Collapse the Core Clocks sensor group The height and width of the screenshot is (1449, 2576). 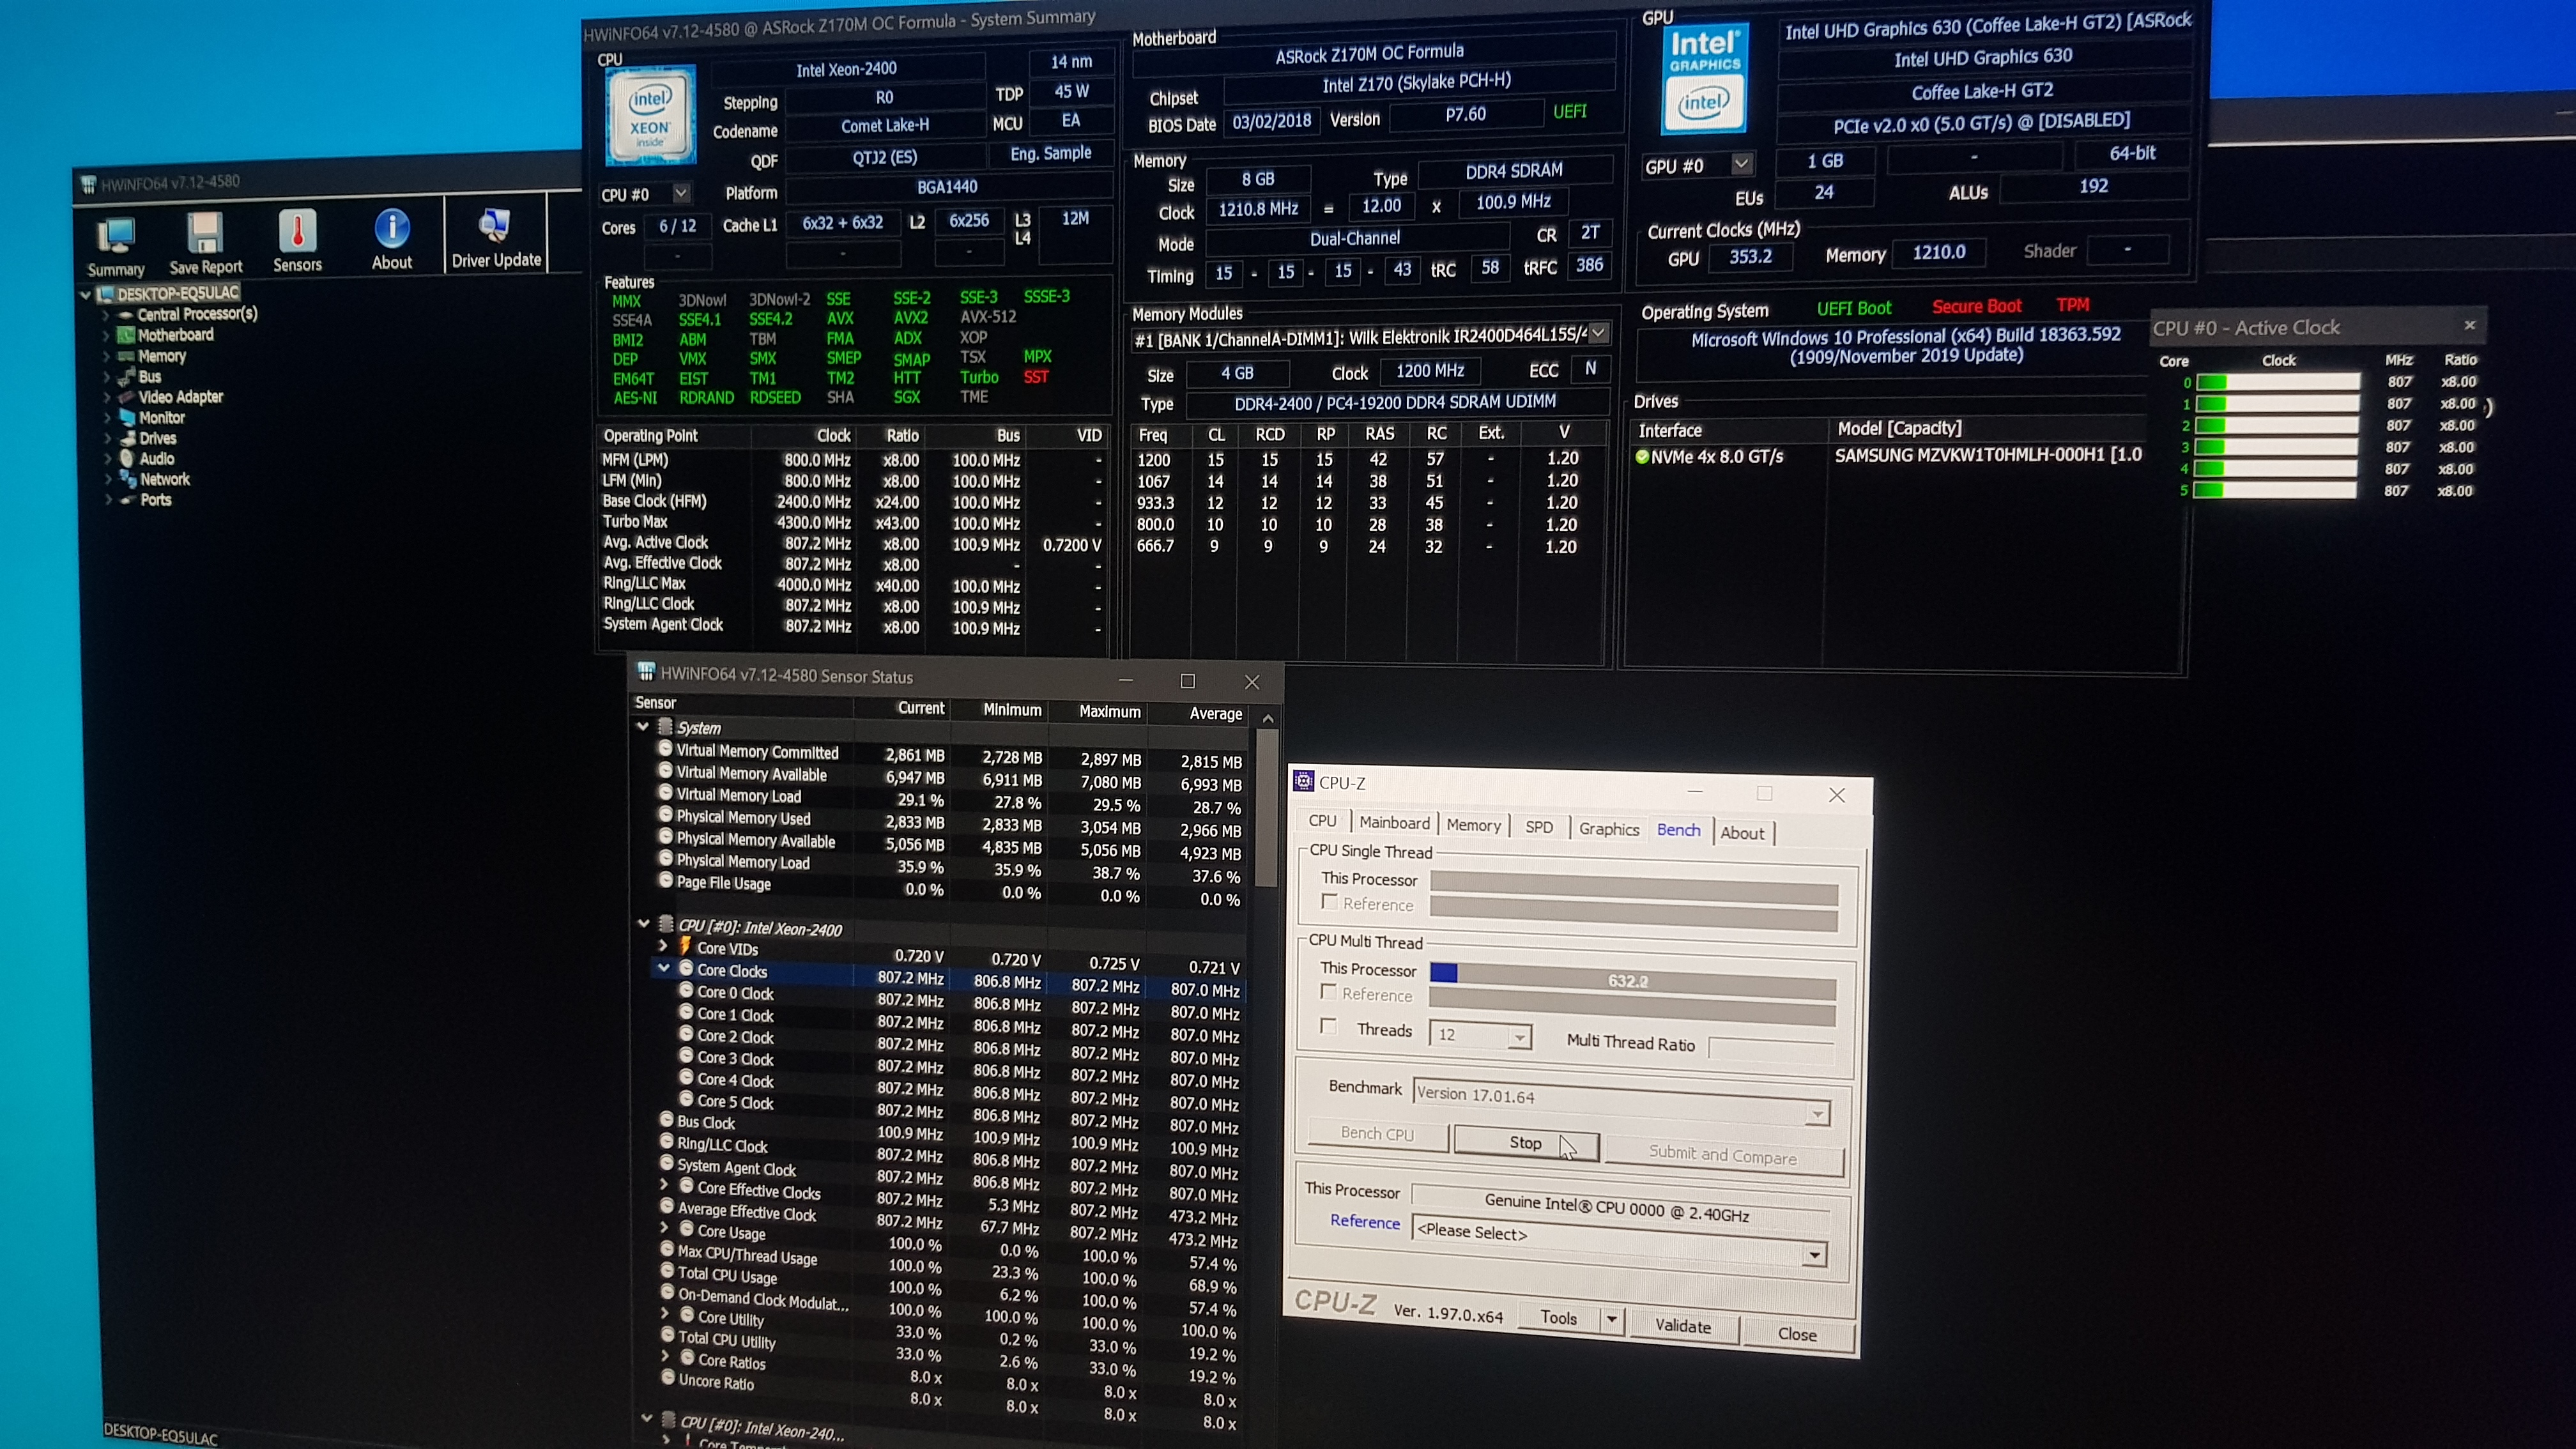pos(663,968)
